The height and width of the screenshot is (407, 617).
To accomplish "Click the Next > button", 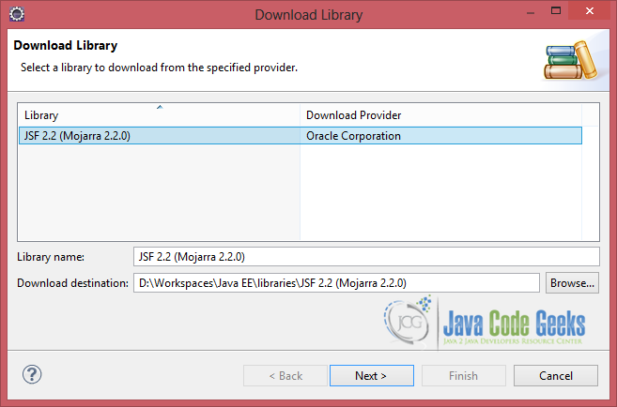I will click(372, 375).
